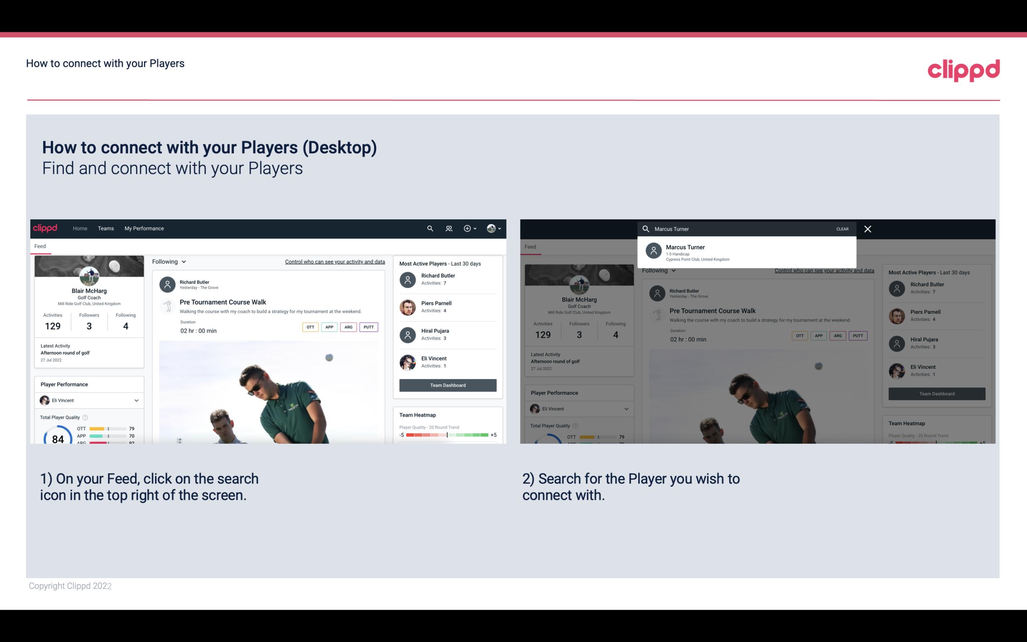Click the APP performance tag icon

click(328, 327)
